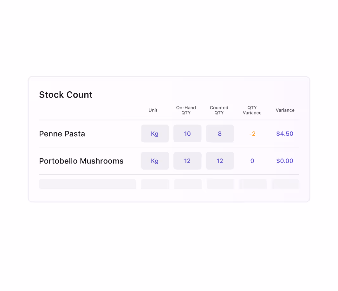Open the Kg unit field for Portobello Mushrooms
This screenshot has width=338, height=291.
(155, 161)
